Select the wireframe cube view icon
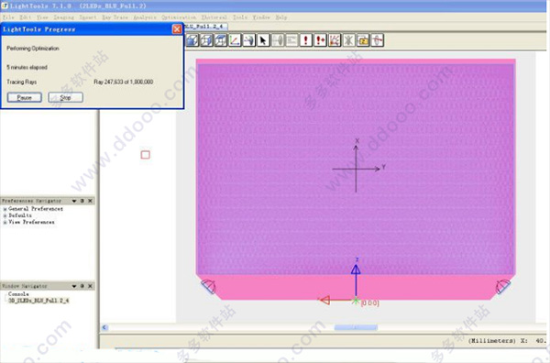550x363 pixels. pos(206,40)
